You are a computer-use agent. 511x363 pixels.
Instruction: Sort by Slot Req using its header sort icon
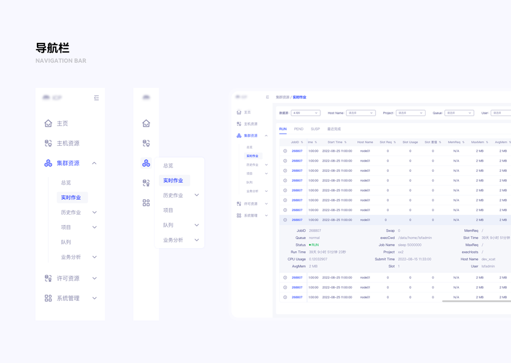[395, 142]
